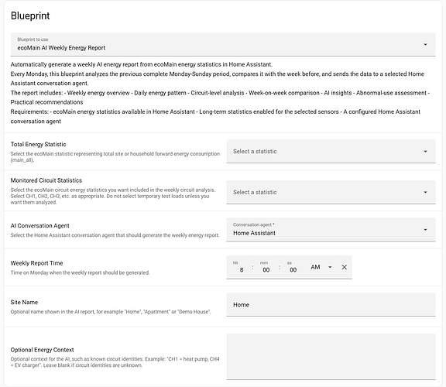Clear the Weekly Report Time with X
446x387 pixels.
[x=344, y=267]
